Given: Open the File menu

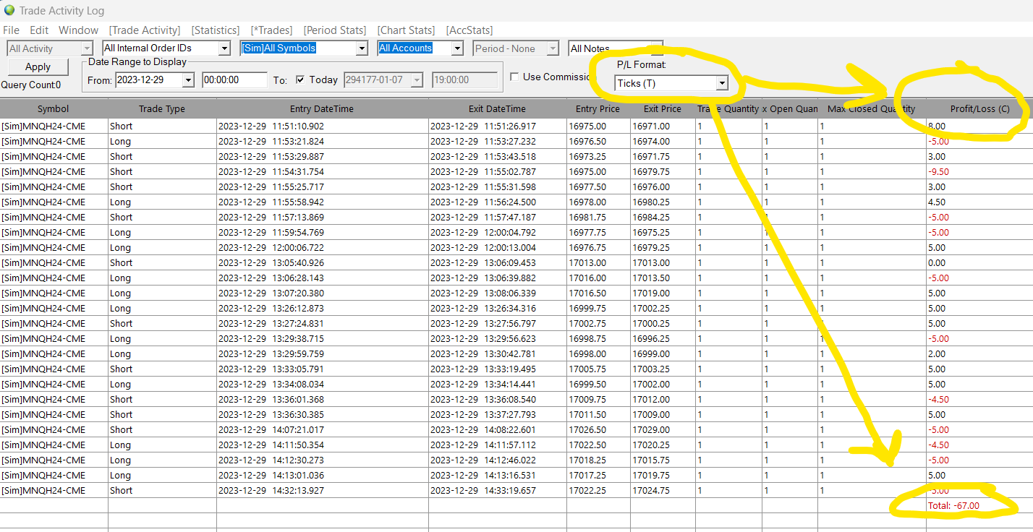Looking at the screenshot, I should pos(11,30).
